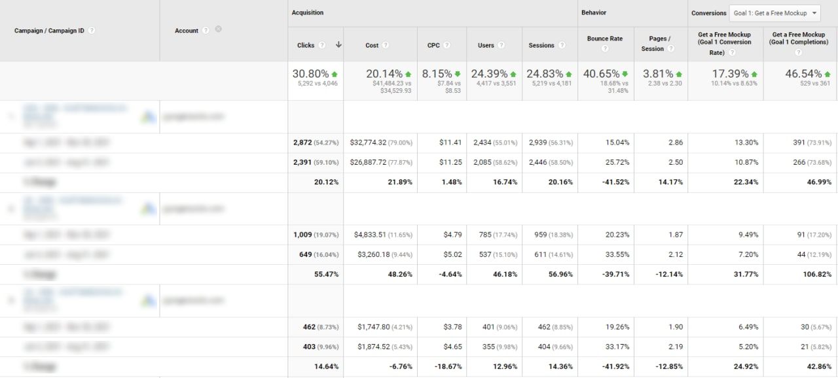Click the sort arrow beside Clicks
The height and width of the screenshot is (378, 838).
click(x=338, y=45)
